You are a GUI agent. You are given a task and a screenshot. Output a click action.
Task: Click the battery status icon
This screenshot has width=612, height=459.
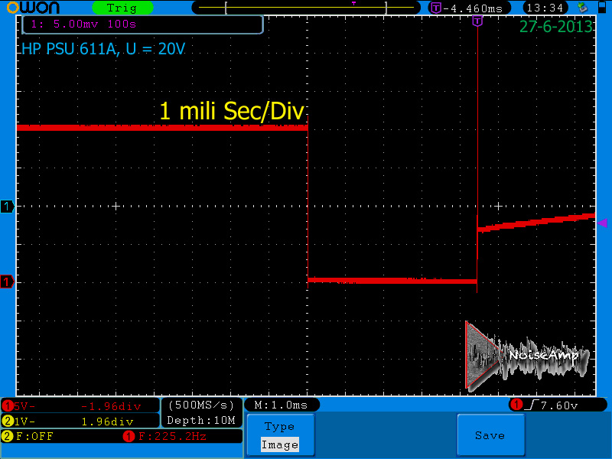click(x=602, y=8)
